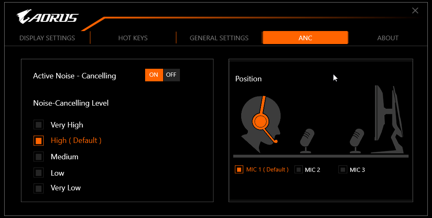
Task: Choose Medium noise-cancelling level
Action: pos(39,157)
